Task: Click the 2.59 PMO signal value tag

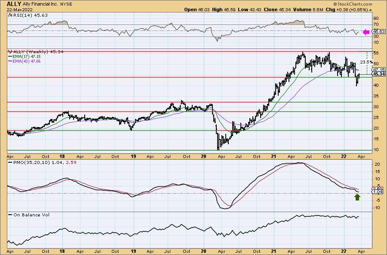Action: (378, 189)
